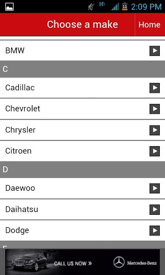The width and height of the screenshot is (165, 275).
Task: Expand Daewoo via its arrow icon
Action: pos(155,188)
